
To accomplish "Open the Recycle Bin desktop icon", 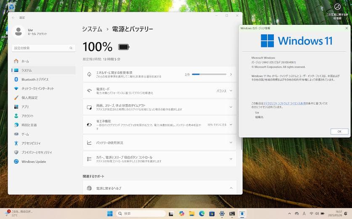I will click(x=11, y=7).
